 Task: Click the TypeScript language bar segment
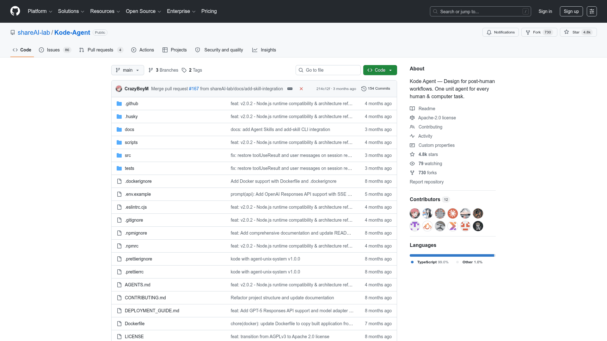coord(451,255)
